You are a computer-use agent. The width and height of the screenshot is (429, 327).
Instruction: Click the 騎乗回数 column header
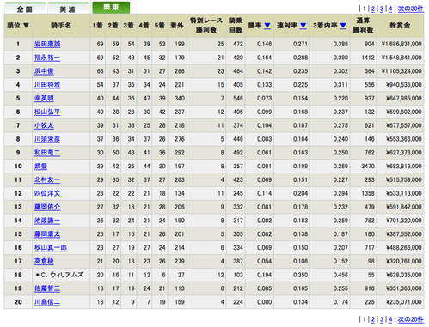click(x=236, y=26)
